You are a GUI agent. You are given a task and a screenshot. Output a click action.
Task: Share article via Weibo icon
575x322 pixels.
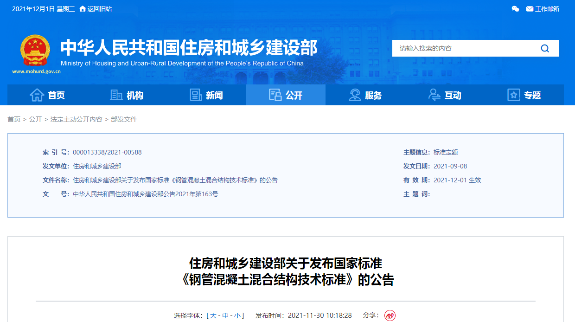point(390,316)
